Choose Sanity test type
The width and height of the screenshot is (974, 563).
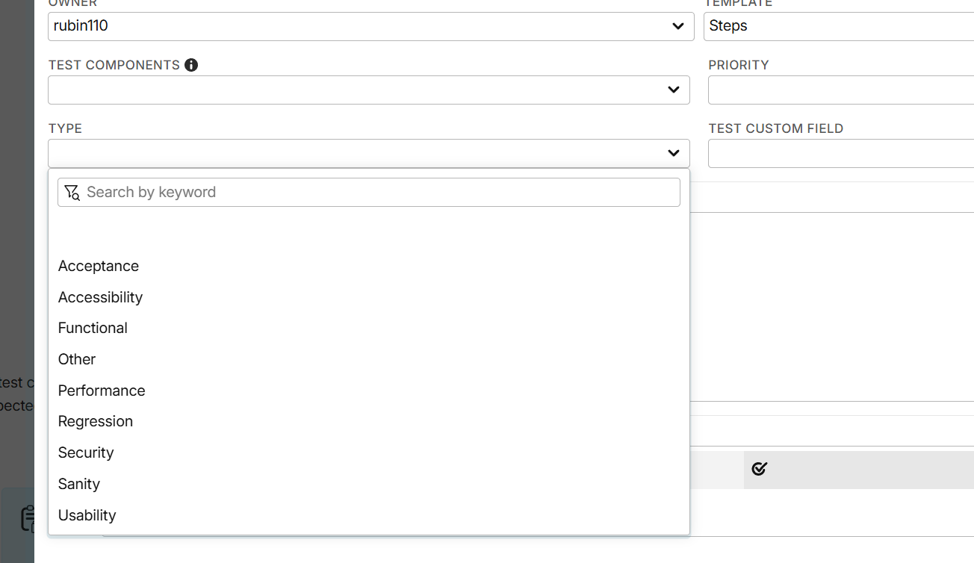79,484
